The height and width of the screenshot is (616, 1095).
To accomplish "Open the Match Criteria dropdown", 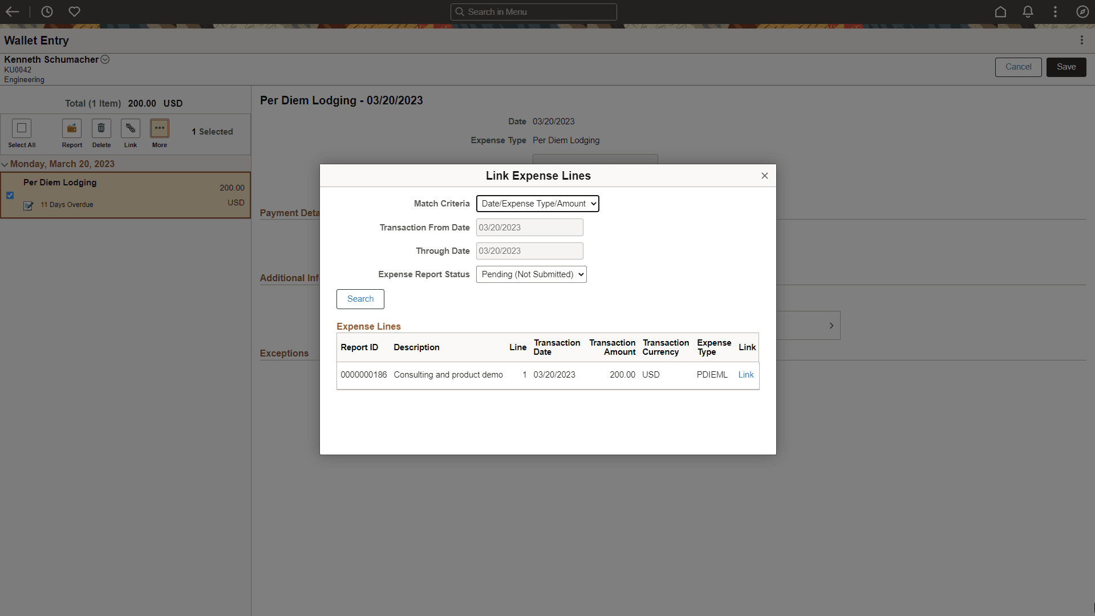I will point(537,204).
